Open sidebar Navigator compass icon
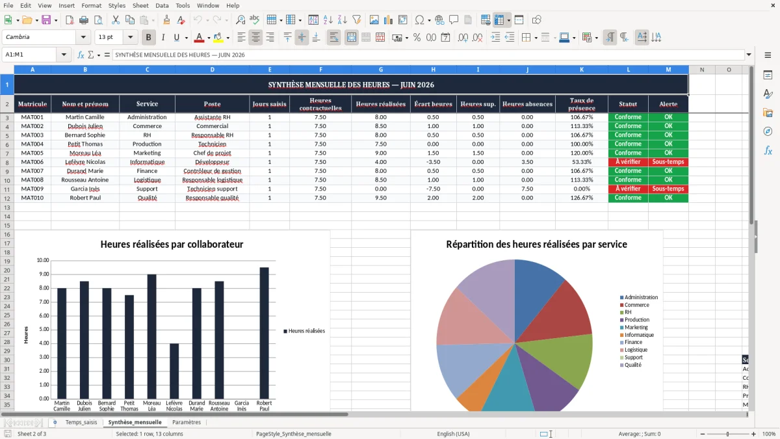The image size is (780, 439). (768, 131)
